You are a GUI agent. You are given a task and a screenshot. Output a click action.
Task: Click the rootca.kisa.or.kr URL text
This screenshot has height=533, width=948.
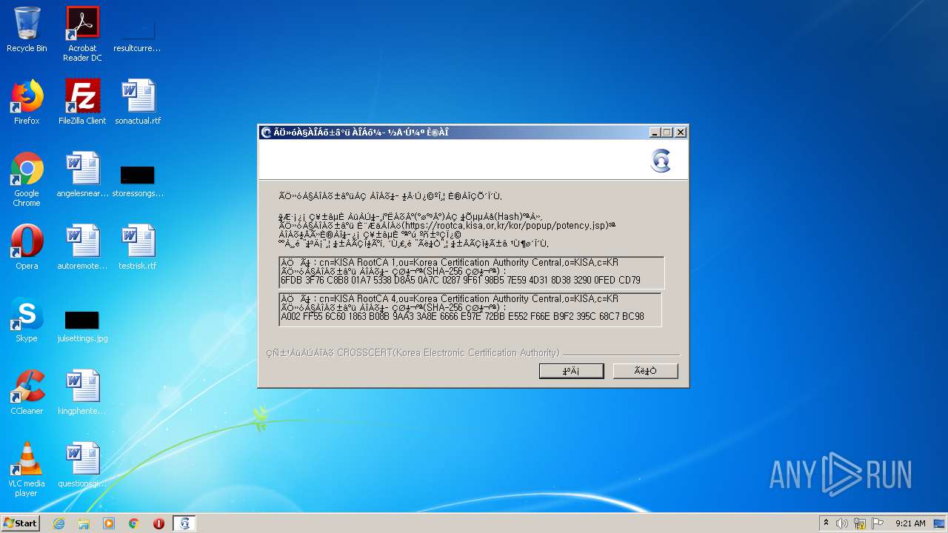(x=505, y=224)
